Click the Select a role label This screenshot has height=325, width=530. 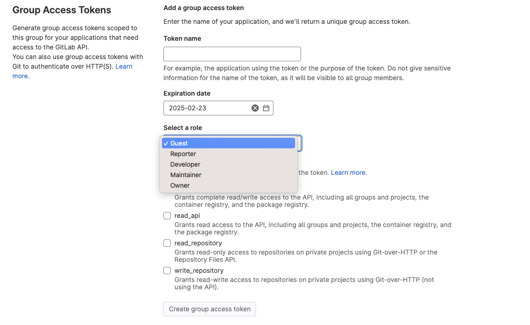click(x=183, y=128)
